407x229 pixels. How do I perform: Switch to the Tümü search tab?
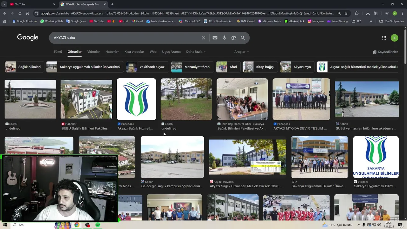tap(58, 52)
